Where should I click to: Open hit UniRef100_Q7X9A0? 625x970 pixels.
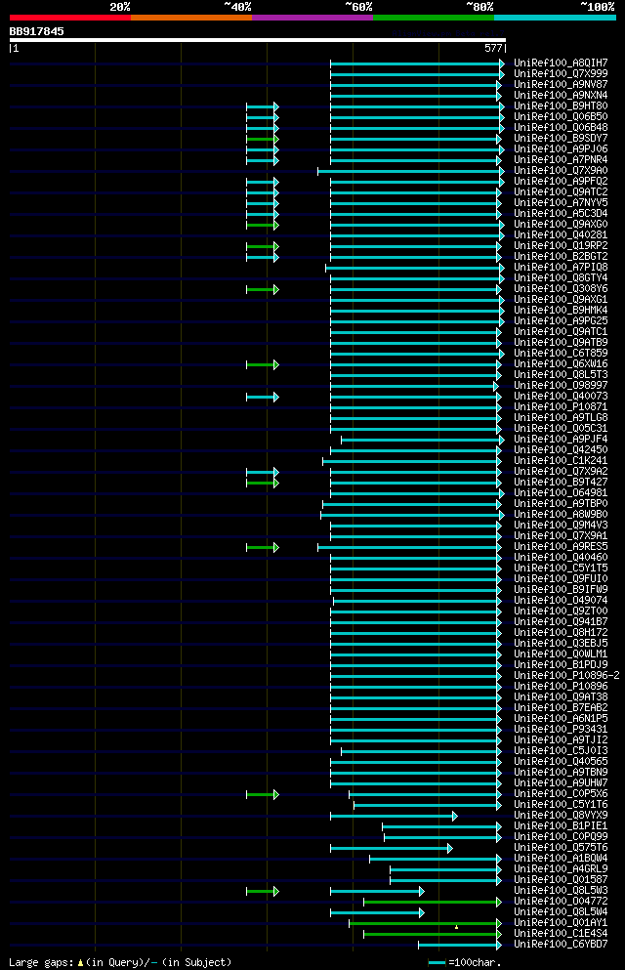561,170
